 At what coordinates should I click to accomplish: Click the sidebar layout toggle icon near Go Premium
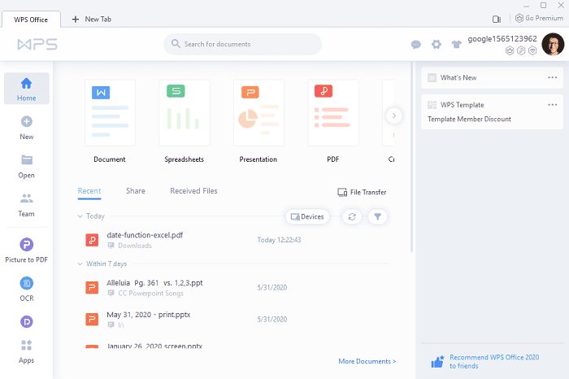tap(497, 19)
